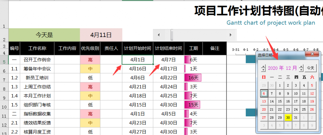Click the 备注 column header

tap(214, 49)
